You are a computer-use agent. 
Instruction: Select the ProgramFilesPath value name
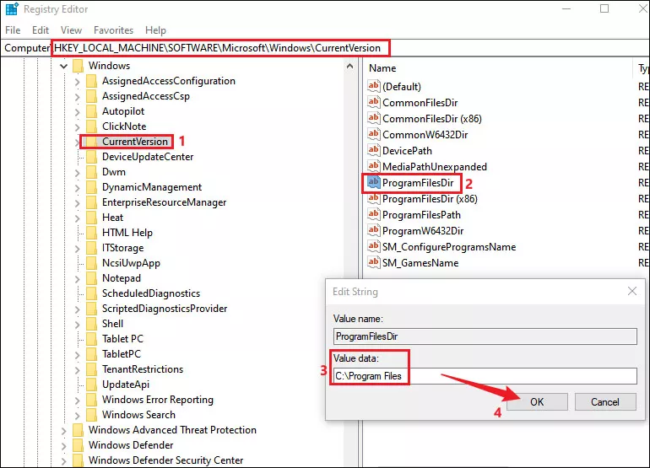421,215
